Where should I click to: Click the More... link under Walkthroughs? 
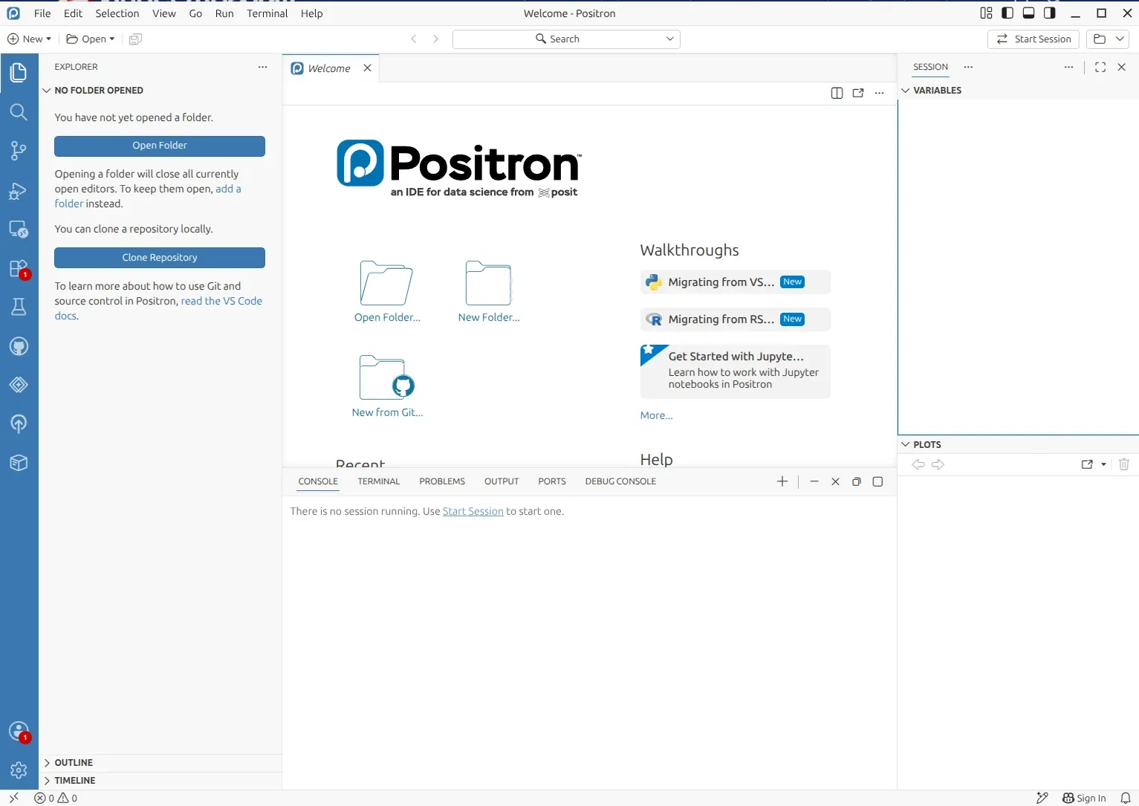click(x=657, y=416)
